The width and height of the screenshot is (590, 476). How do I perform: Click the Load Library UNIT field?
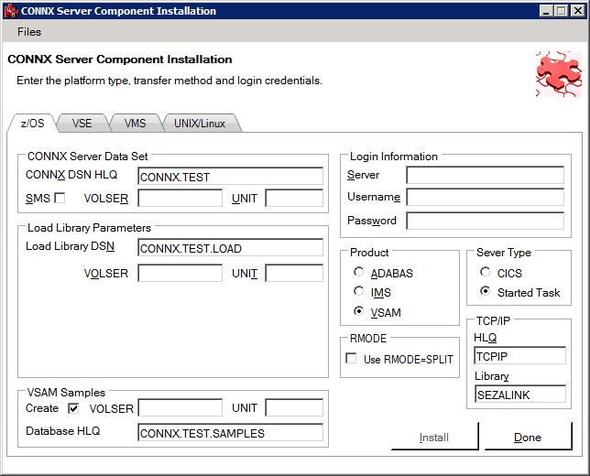[294, 273]
